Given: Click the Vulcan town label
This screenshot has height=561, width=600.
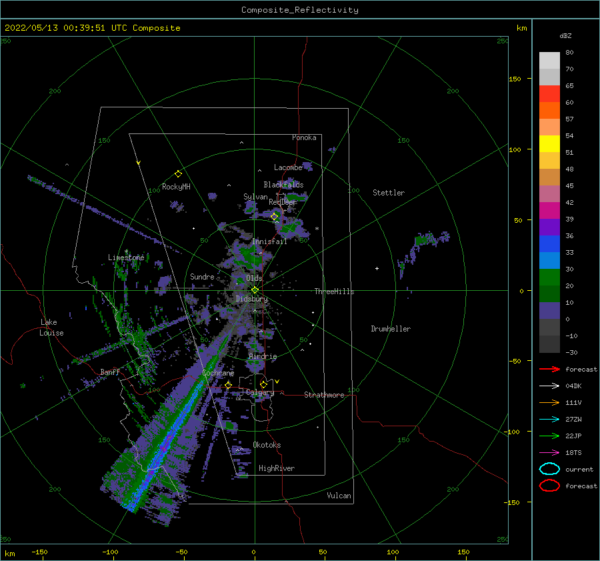Looking at the screenshot, I should pyautogui.click(x=339, y=496).
